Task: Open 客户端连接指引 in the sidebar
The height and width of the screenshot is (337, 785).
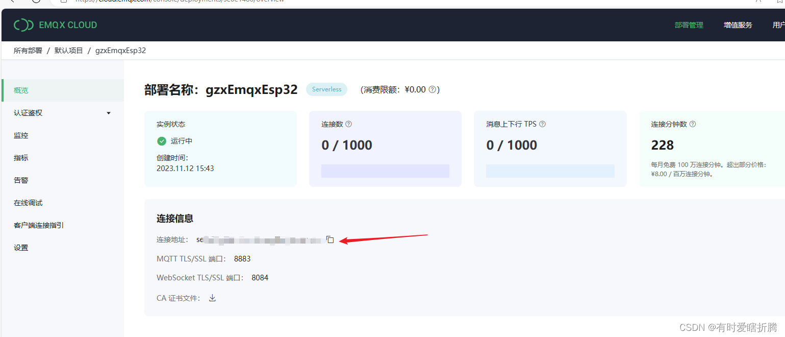Action: tap(63, 225)
